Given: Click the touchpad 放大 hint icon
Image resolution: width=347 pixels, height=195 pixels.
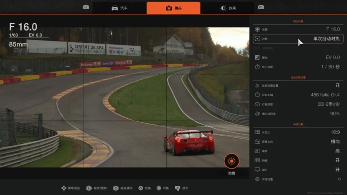Looking at the screenshot, I should [178, 188].
